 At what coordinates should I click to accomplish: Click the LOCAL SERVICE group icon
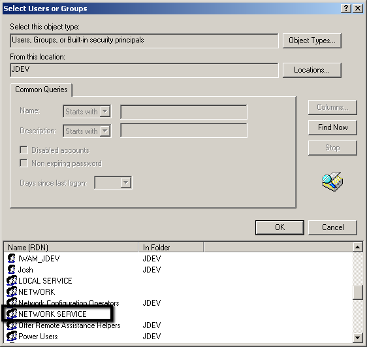click(12, 280)
